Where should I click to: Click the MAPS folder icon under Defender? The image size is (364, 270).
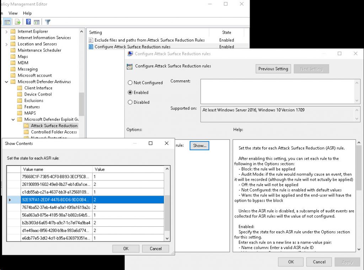click(x=20, y=113)
